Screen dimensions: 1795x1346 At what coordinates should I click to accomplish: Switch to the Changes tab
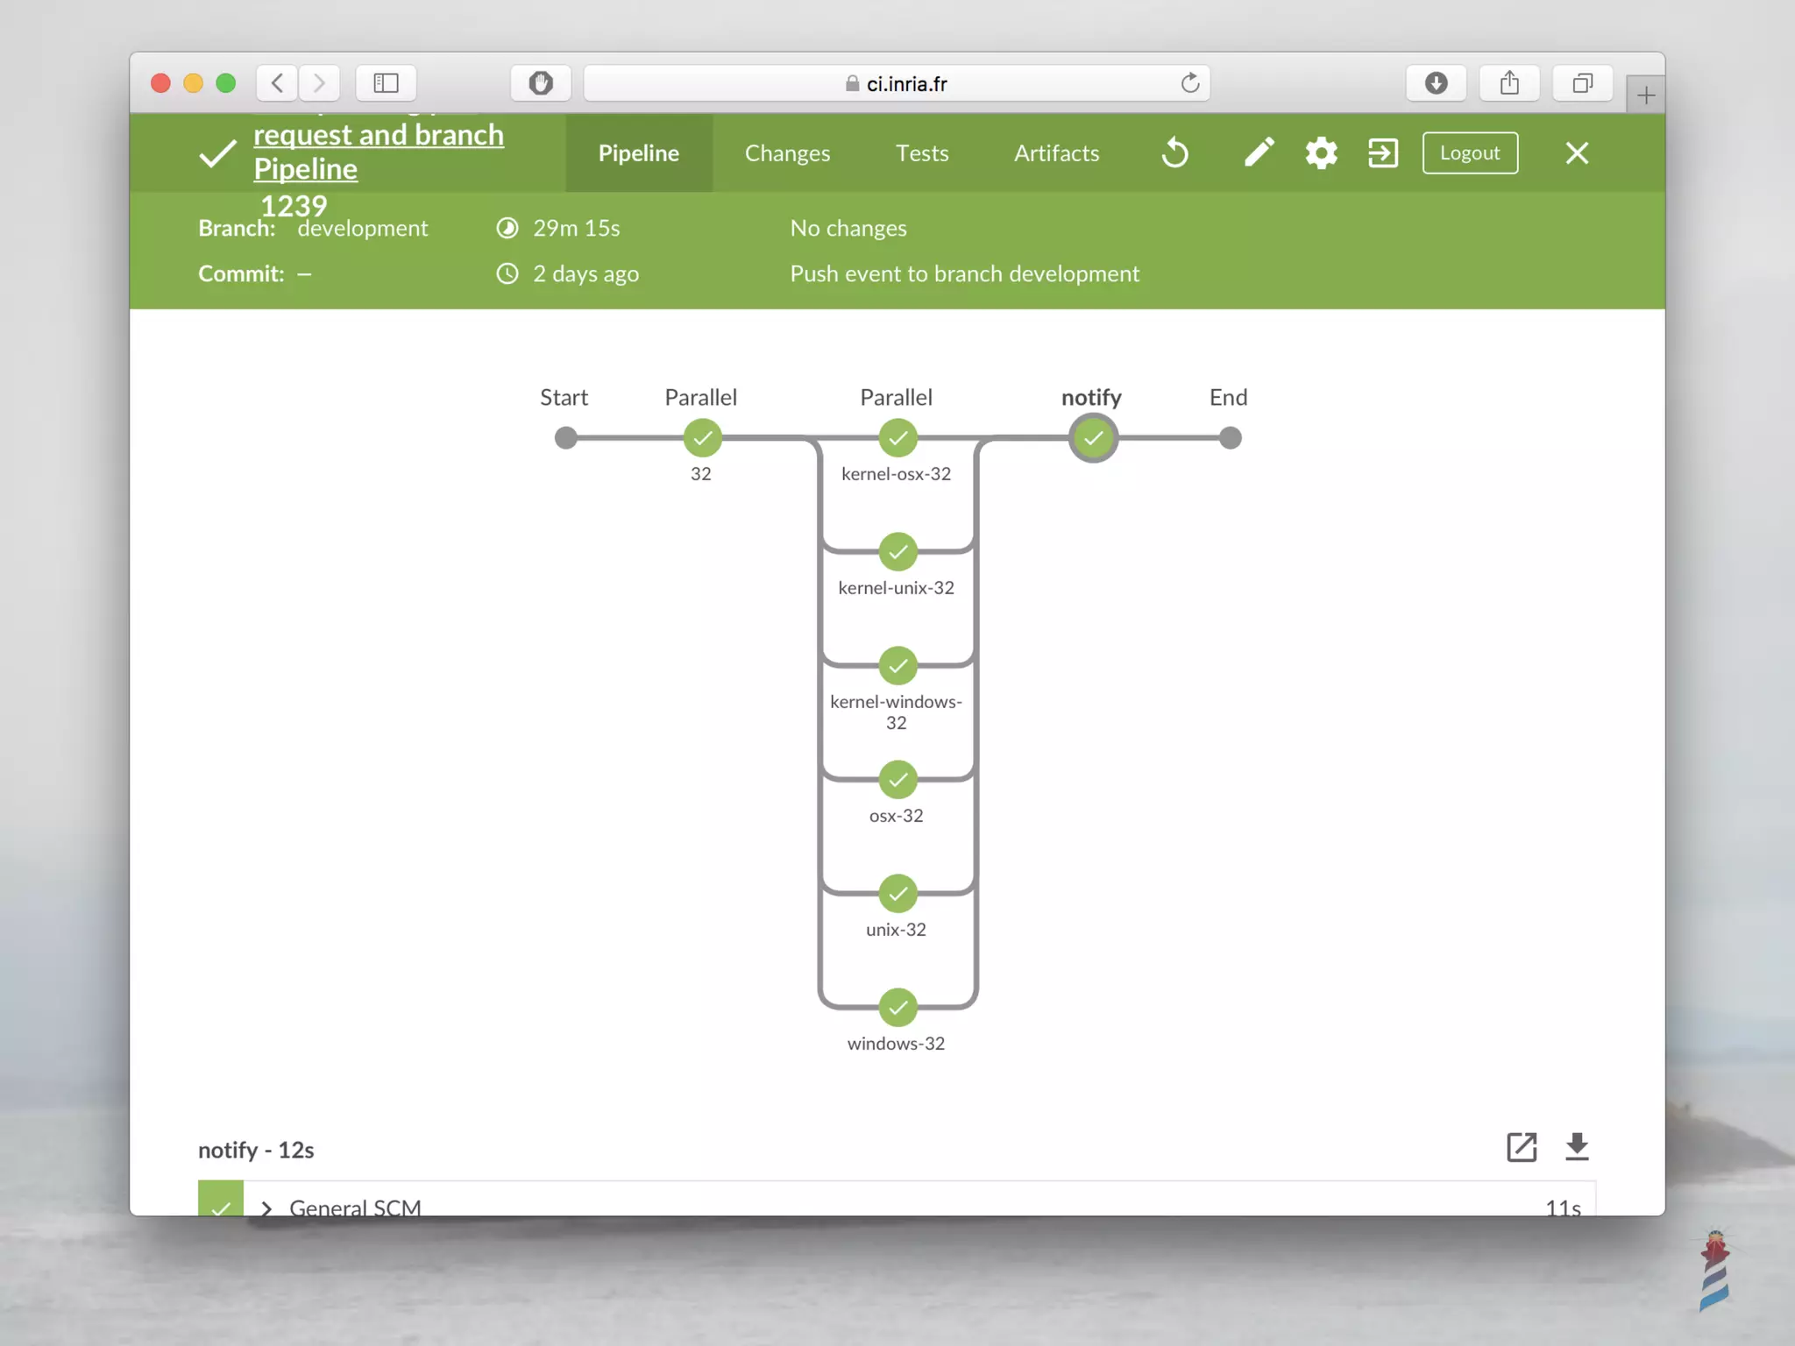(x=787, y=153)
